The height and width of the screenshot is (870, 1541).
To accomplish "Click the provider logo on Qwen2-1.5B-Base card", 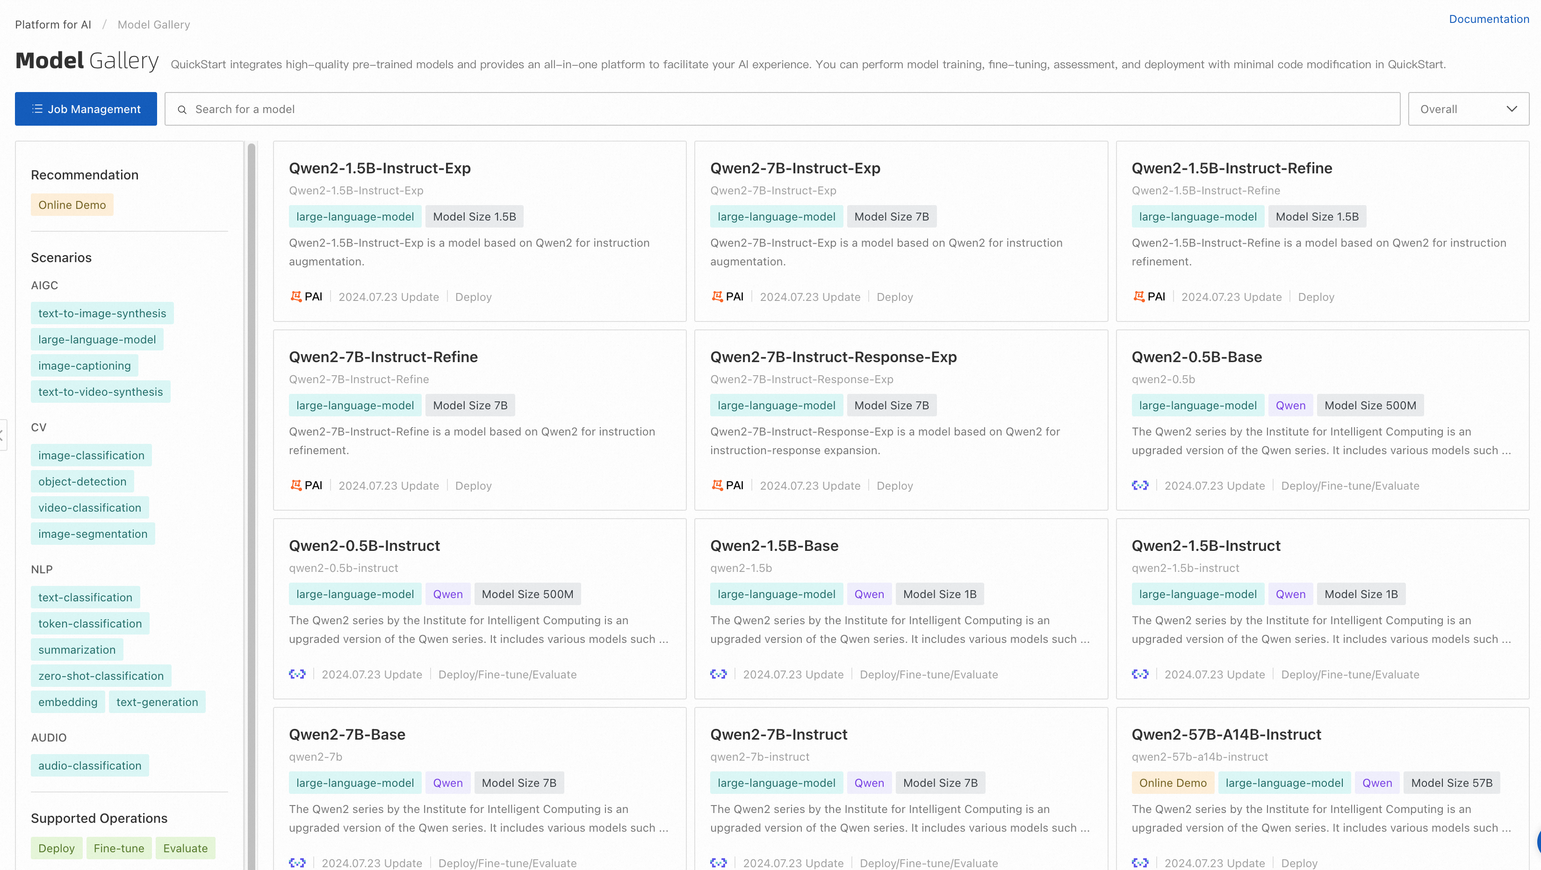I will tap(719, 675).
